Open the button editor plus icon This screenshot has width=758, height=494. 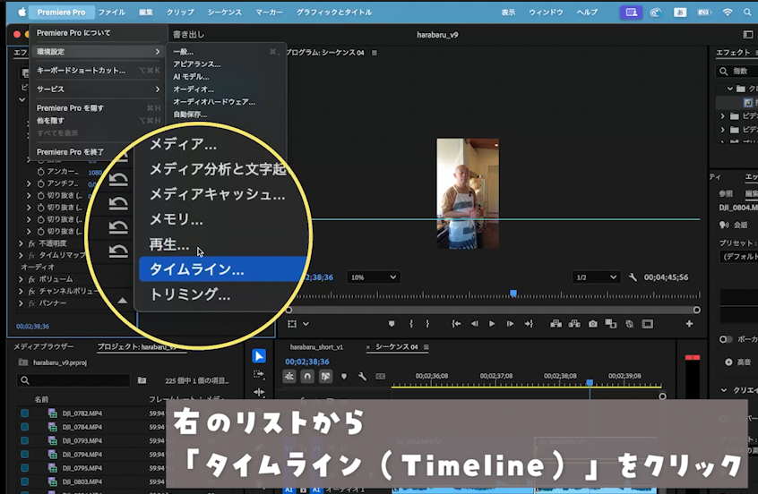click(x=689, y=324)
